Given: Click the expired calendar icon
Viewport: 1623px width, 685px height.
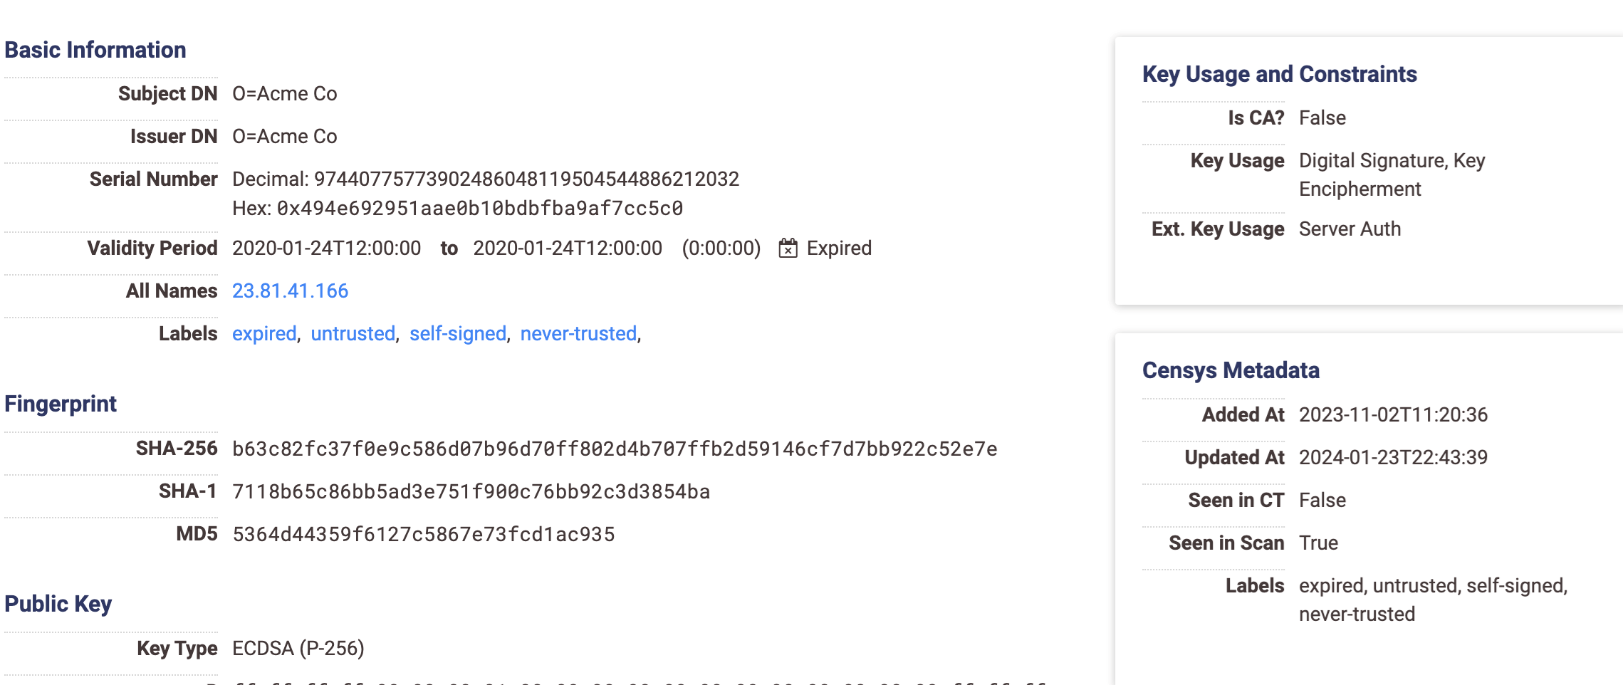Looking at the screenshot, I should click(788, 248).
